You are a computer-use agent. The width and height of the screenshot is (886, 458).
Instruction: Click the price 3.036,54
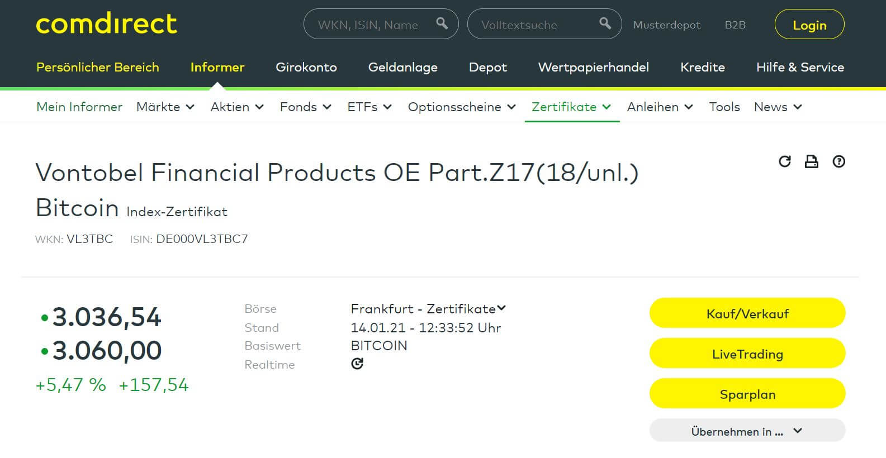tap(107, 317)
